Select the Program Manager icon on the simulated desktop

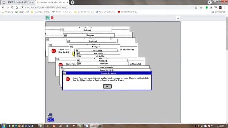pos(51,118)
